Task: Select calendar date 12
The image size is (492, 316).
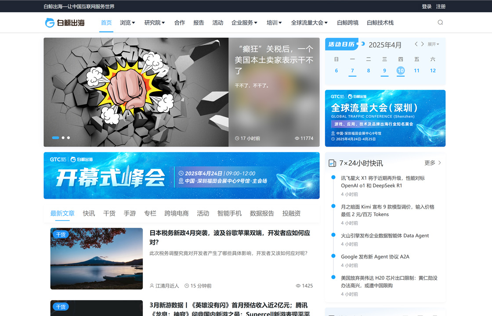Action: point(433,71)
